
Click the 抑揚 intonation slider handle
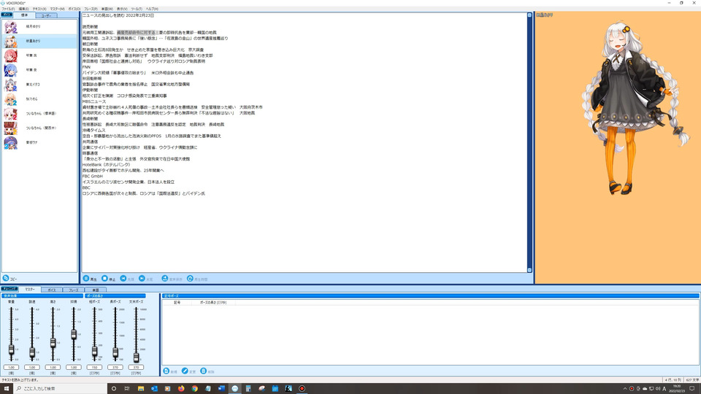[x=74, y=334]
